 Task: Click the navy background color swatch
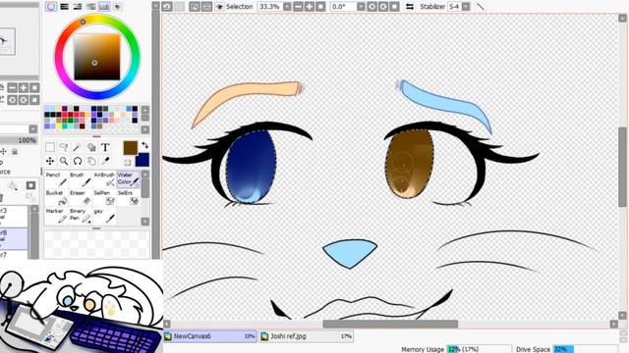coord(143,160)
